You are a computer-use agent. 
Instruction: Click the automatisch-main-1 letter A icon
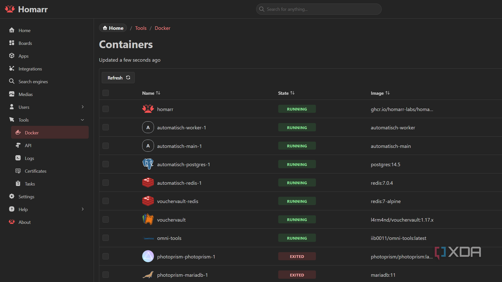coord(148,146)
